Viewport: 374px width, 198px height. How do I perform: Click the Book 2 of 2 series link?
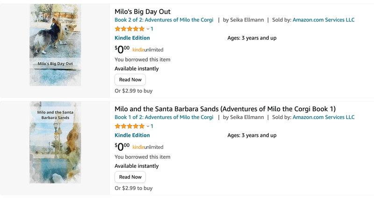(164, 20)
